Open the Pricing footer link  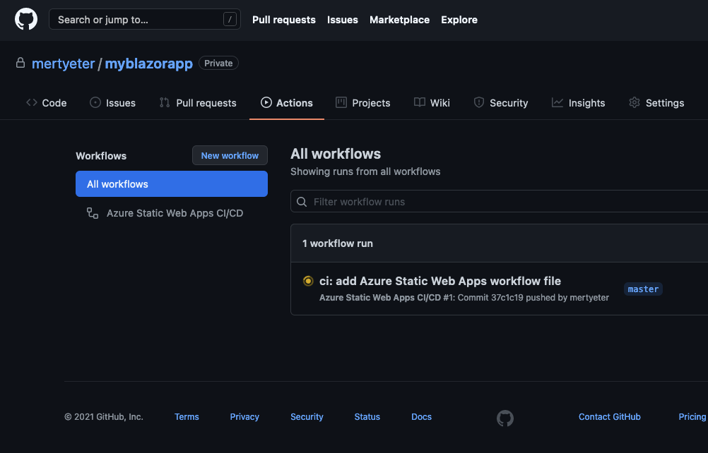[692, 416]
